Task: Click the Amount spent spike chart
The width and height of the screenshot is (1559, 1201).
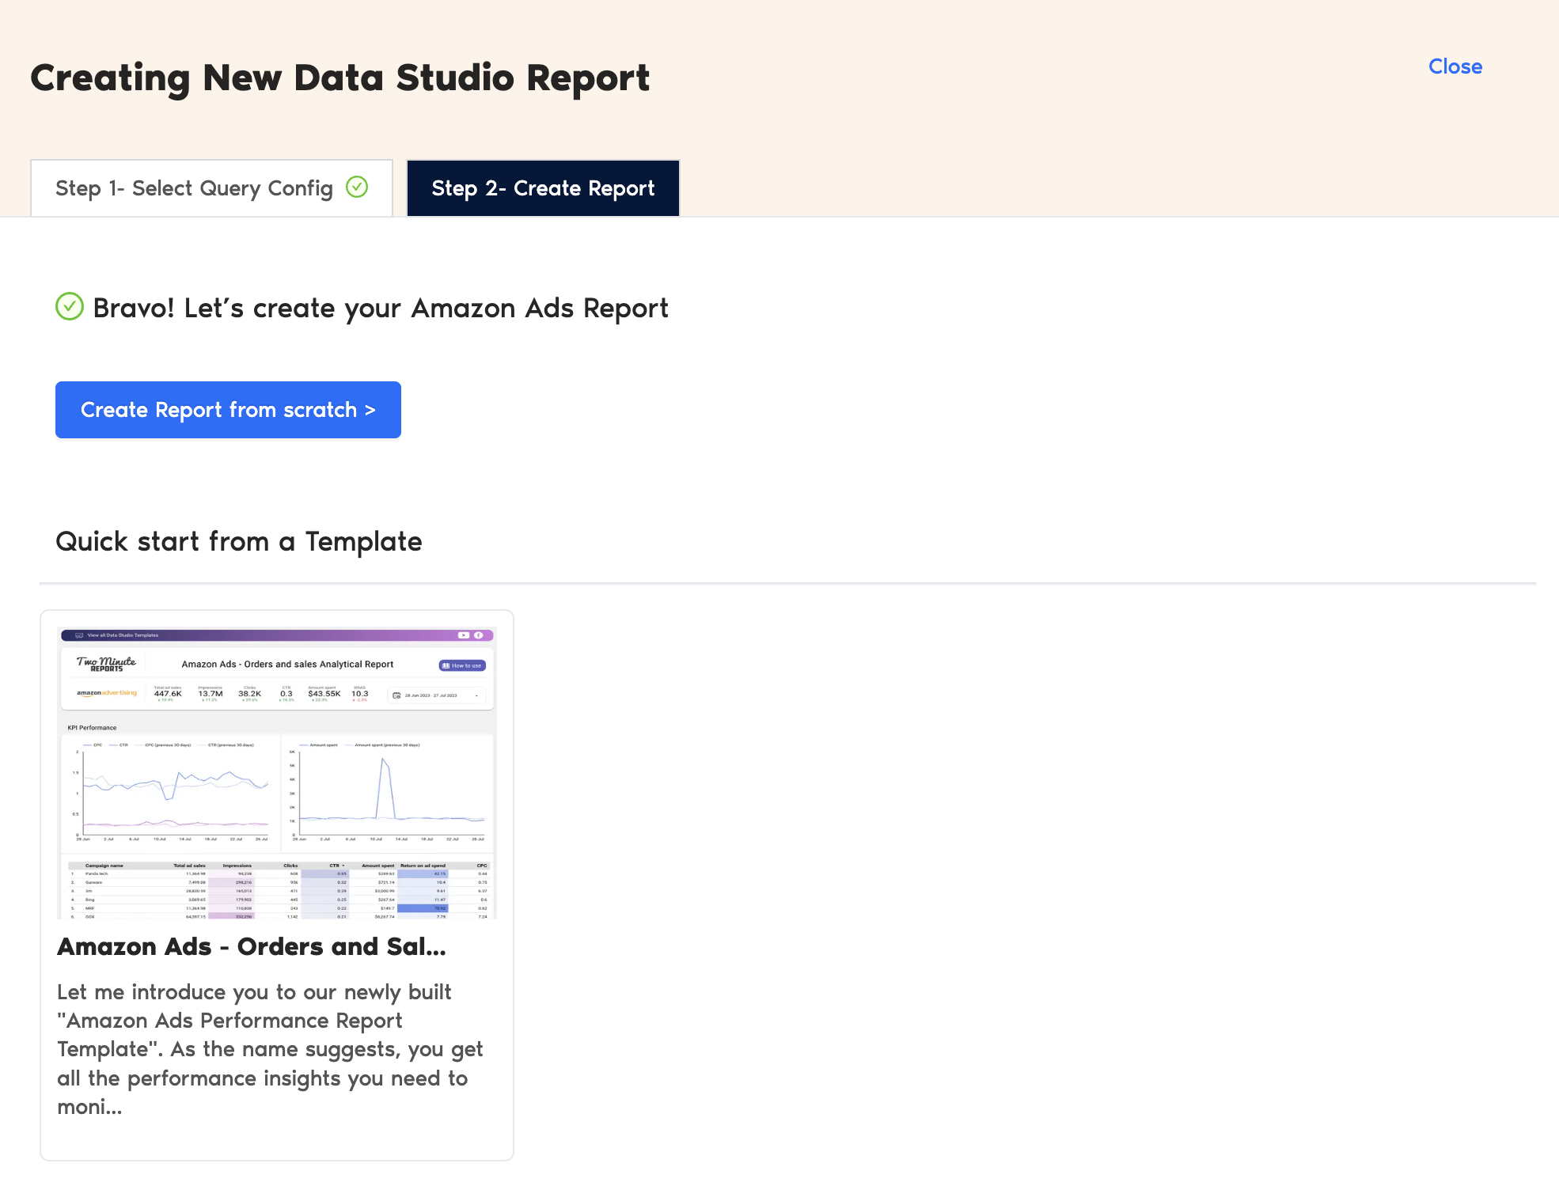Action: pos(389,791)
